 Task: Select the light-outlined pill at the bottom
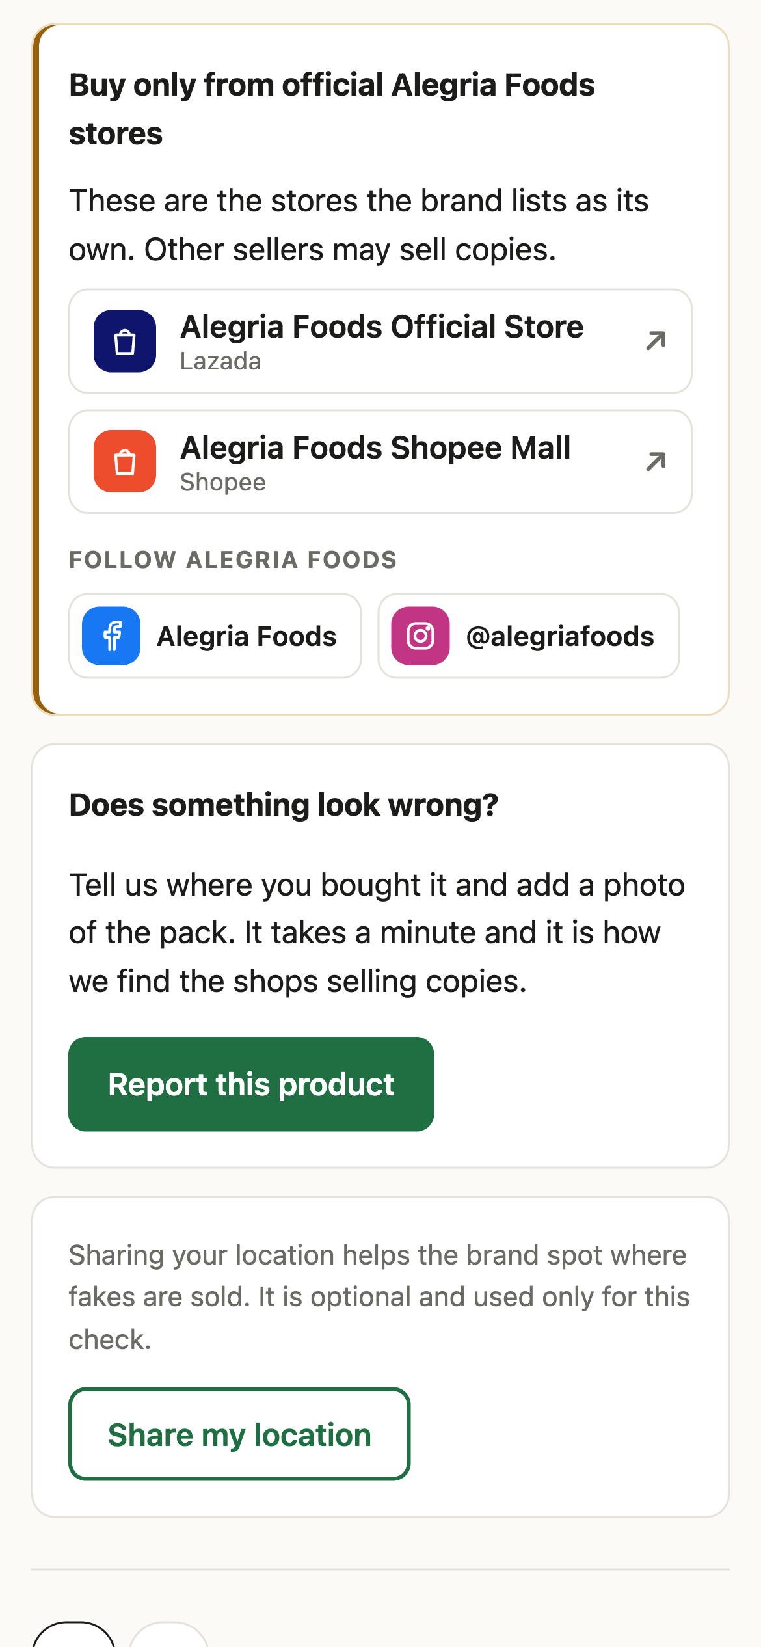tap(169, 1634)
